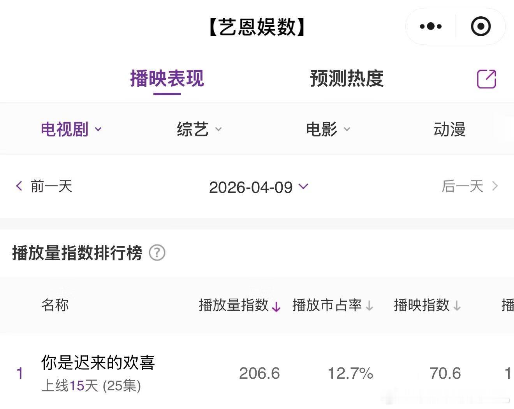This screenshot has height=409, width=514.
Task: Tap the purple share export icon
Action: [486, 79]
